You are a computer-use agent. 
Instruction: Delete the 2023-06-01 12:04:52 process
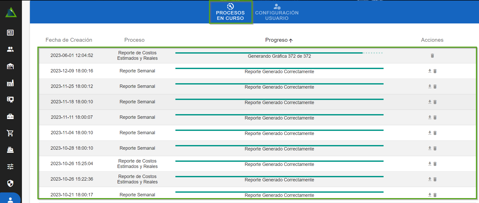coord(432,56)
